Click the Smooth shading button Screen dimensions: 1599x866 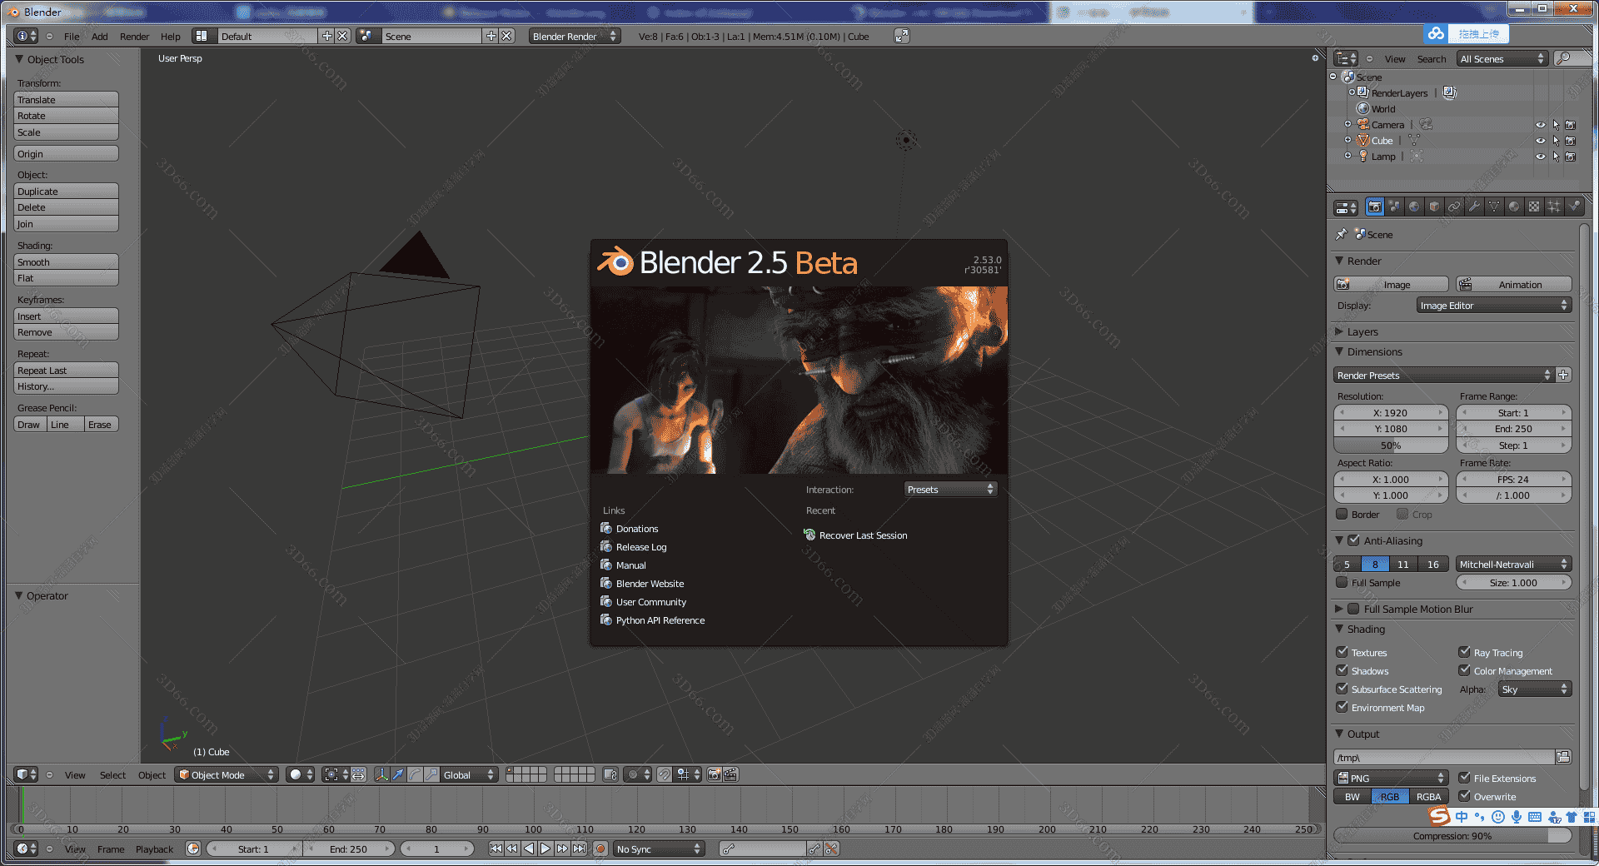pyautogui.click(x=66, y=262)
